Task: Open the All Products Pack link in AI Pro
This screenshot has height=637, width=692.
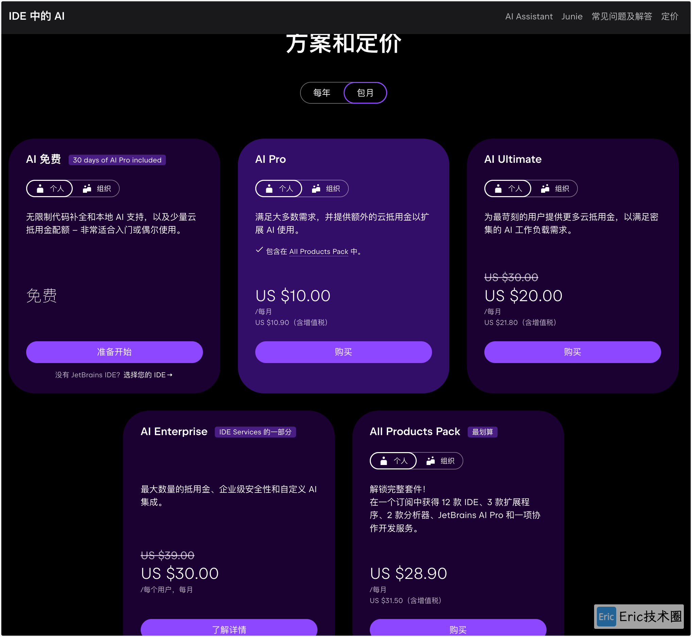Action: (x=319, y=252)
